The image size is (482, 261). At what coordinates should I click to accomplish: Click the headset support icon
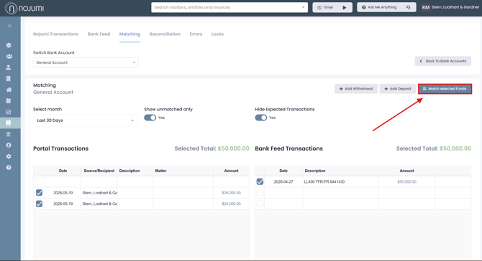point(408,7)
